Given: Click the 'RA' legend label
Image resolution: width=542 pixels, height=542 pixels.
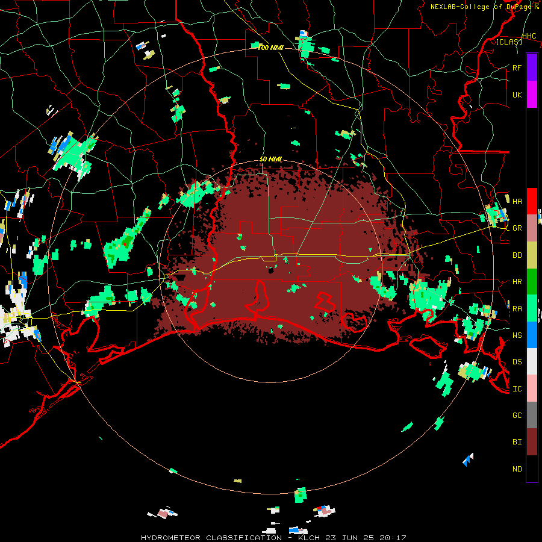Looking at the screenshot, I should [517, 309].
